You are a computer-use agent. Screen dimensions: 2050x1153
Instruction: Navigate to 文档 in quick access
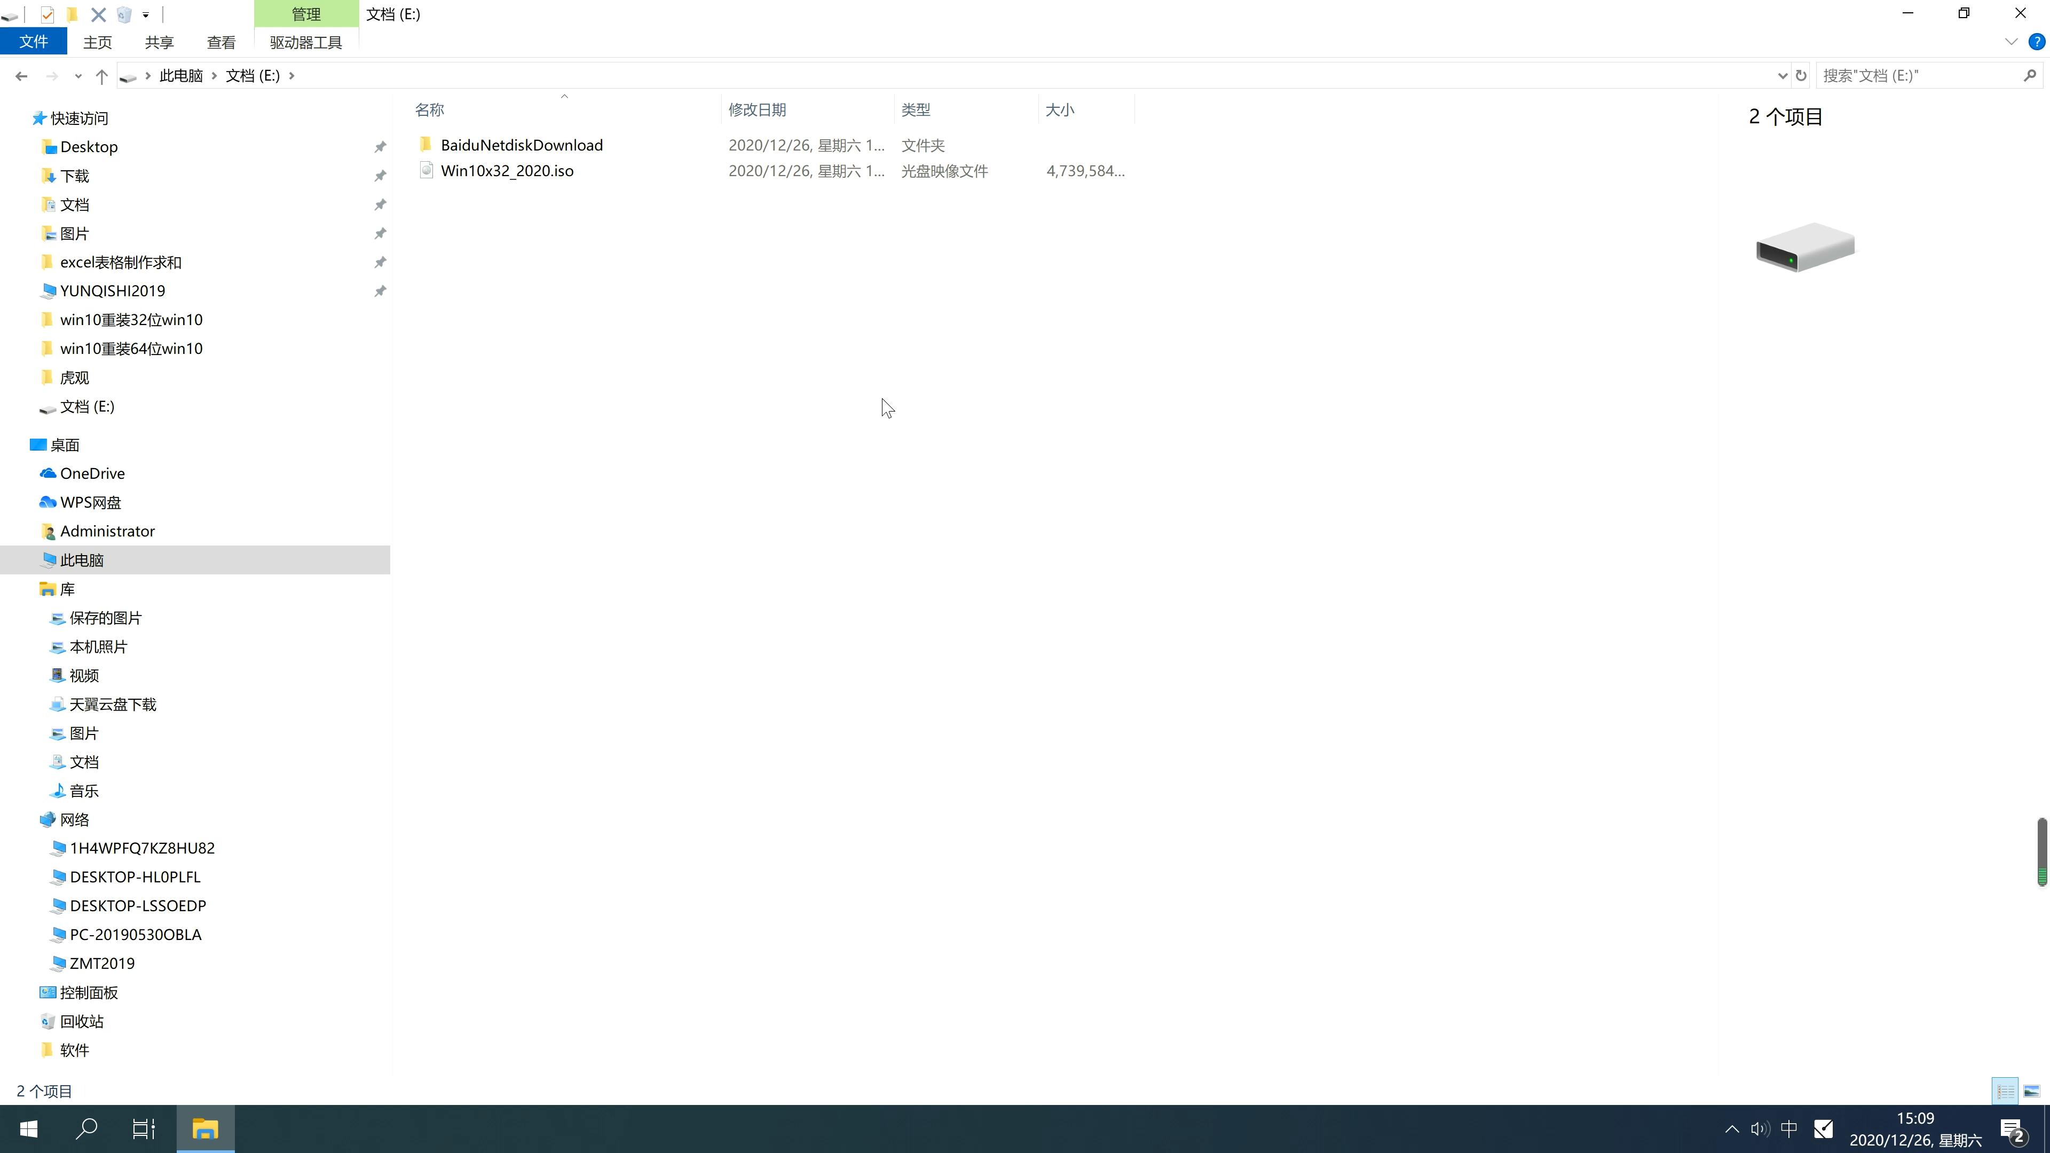pos(73,204)
